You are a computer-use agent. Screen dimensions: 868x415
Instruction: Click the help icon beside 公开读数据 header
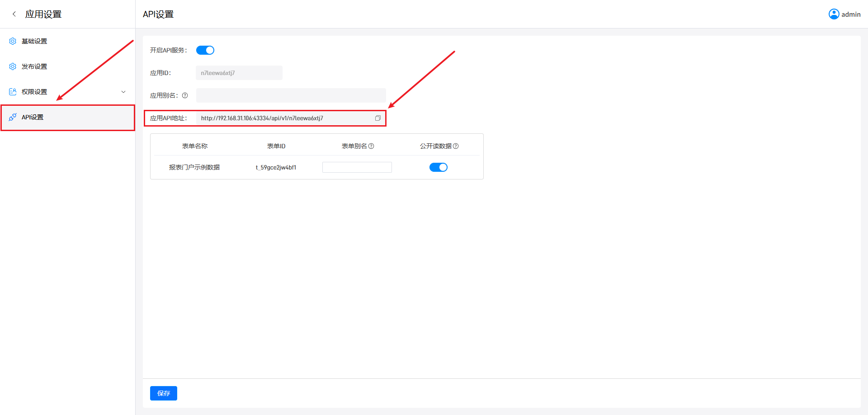pyautogui.click(x=456, y=146)
